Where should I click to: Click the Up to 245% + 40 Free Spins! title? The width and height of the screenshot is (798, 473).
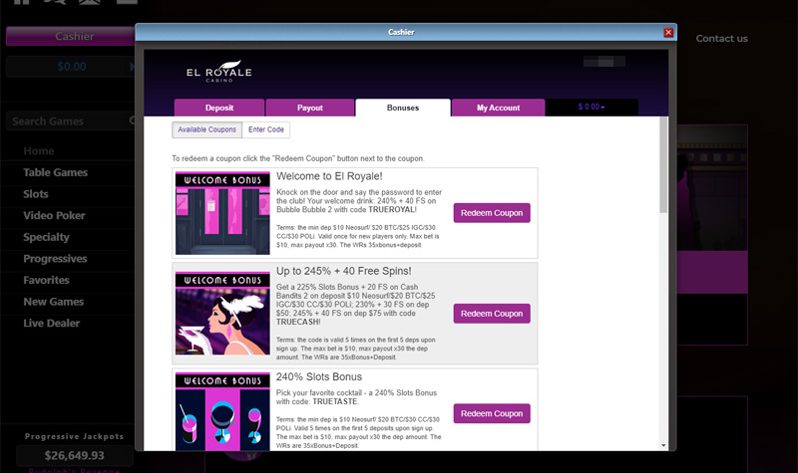[343, 271]
